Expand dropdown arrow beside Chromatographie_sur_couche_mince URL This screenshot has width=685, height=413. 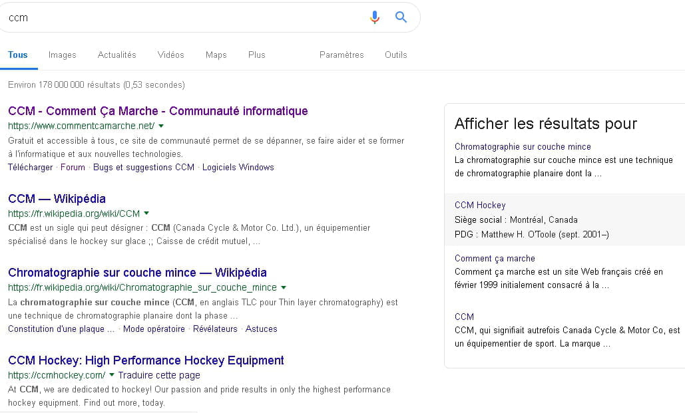[x=284, y=287]
